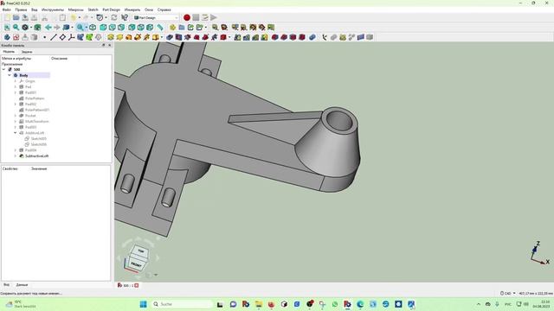The image size is (554, 311).
Task: Open the Справка menu
Action: (164, 10)
